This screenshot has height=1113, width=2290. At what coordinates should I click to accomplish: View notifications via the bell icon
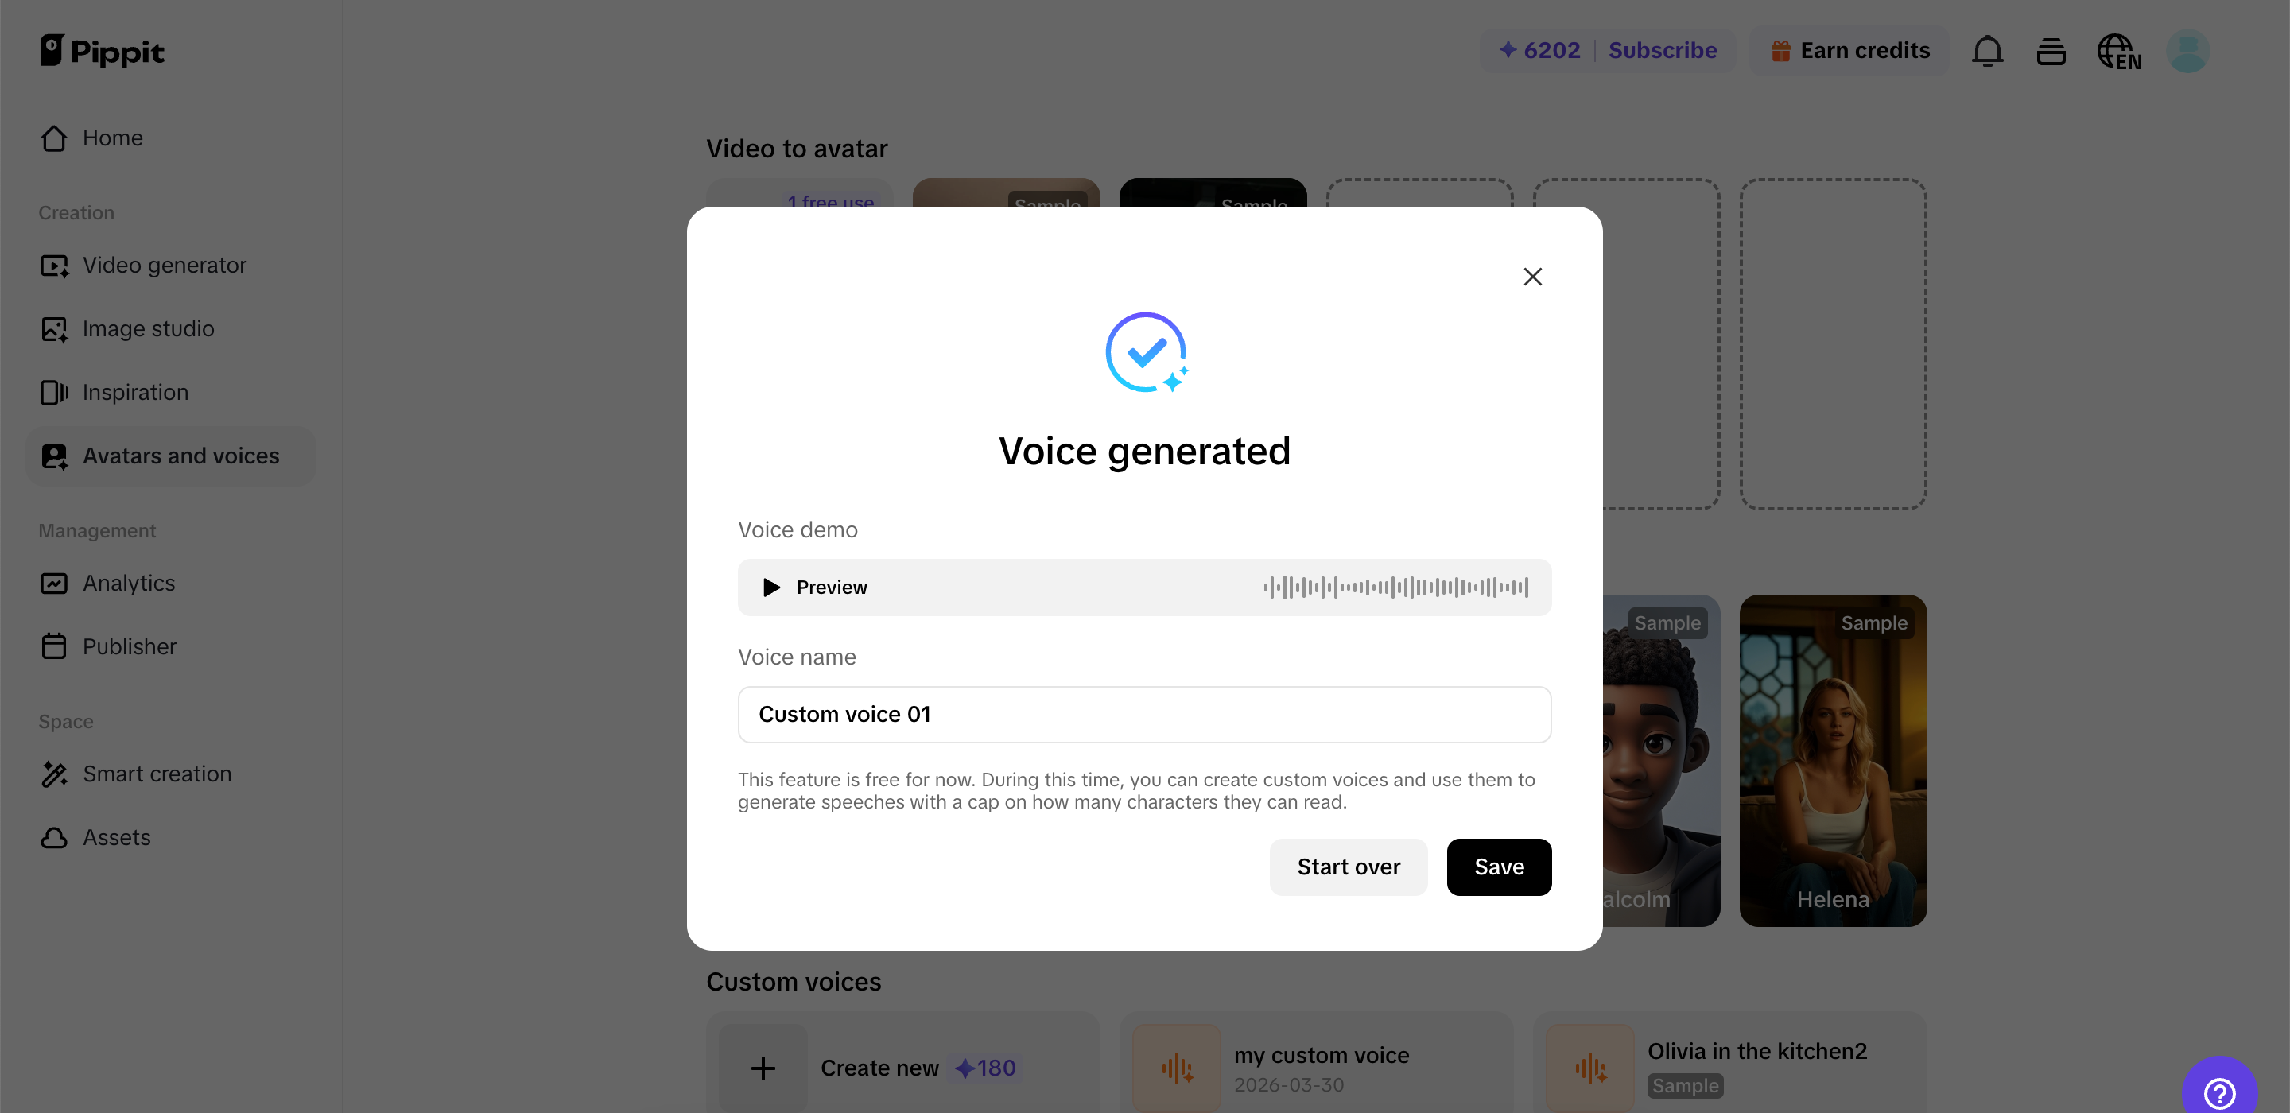(x=1988, y=51)
